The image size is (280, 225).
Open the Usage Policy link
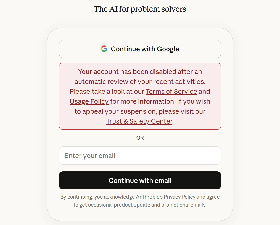coord(89,101)
